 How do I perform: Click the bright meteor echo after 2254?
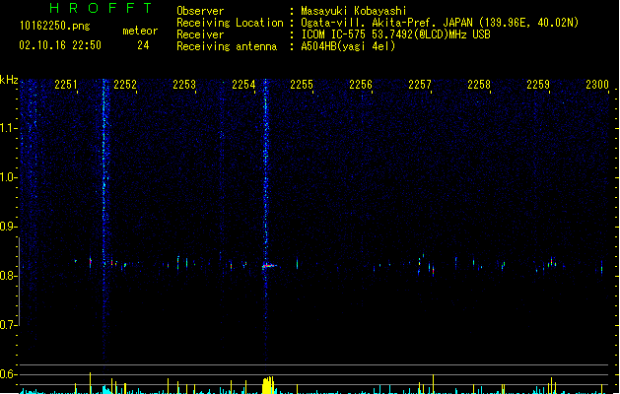coord(269,266)
